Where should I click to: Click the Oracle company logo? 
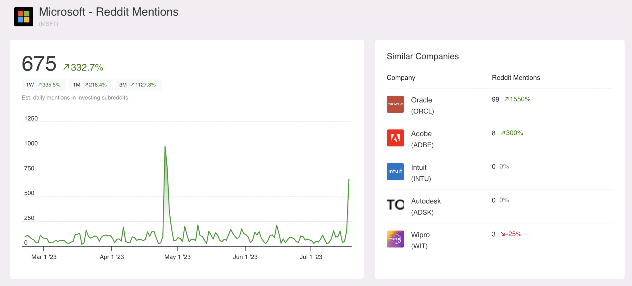point(395,104)
